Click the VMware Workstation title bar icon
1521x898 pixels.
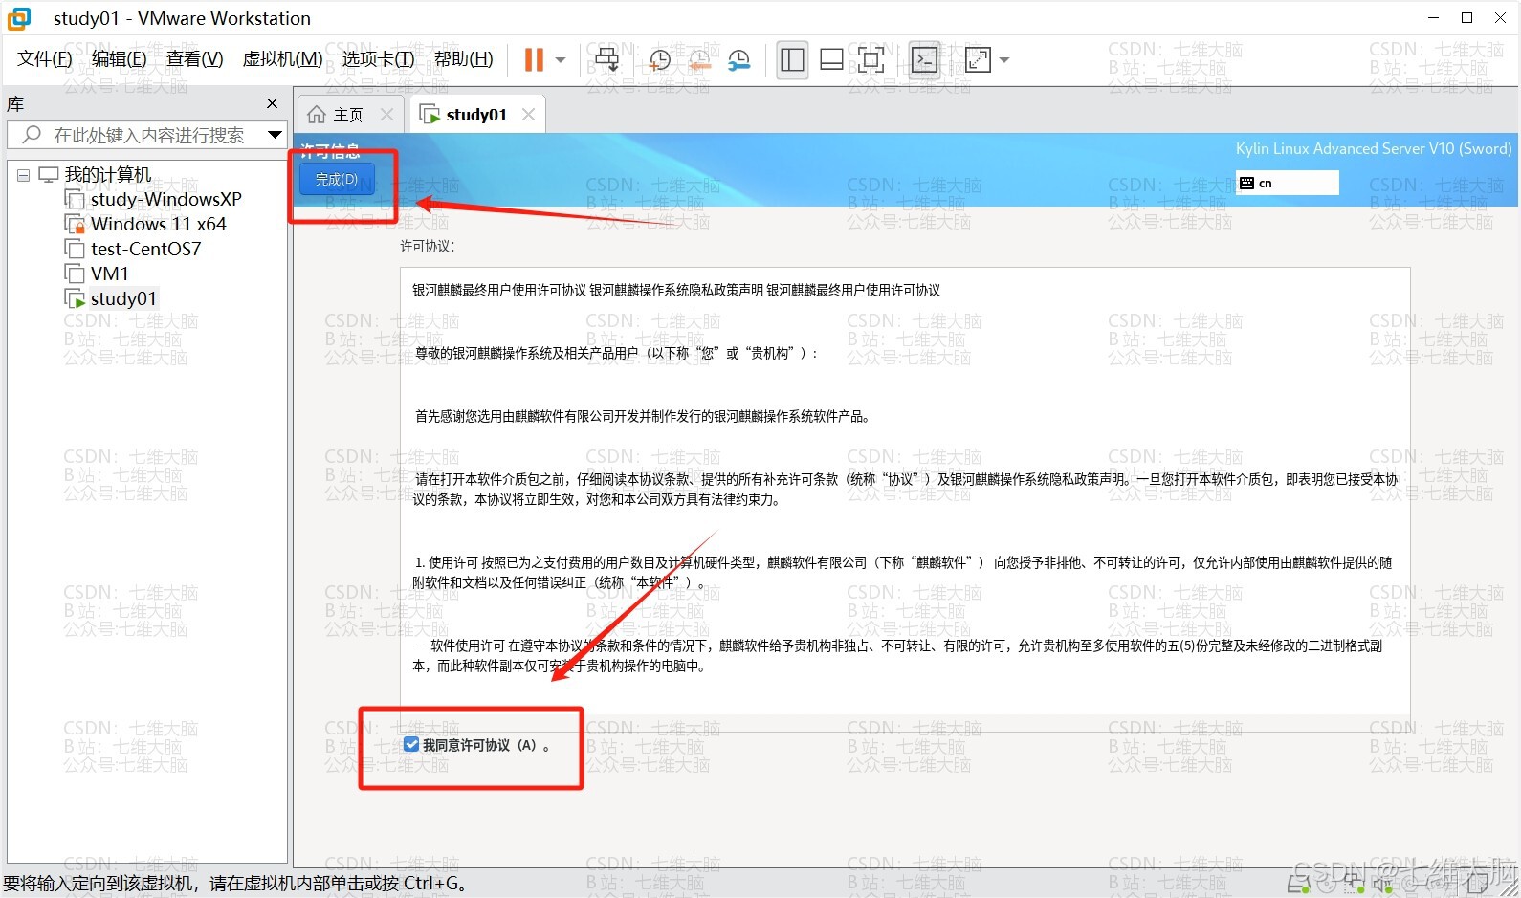coord(19,18)
